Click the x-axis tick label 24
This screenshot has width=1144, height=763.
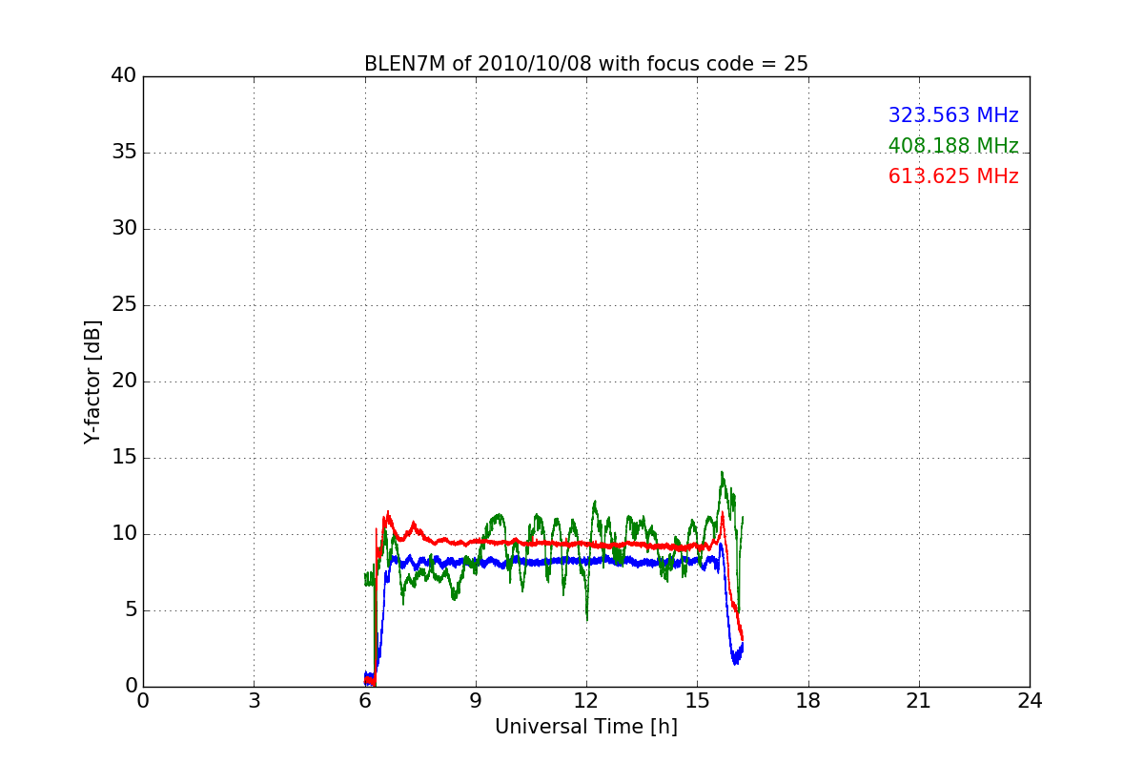click(1030, 700)
